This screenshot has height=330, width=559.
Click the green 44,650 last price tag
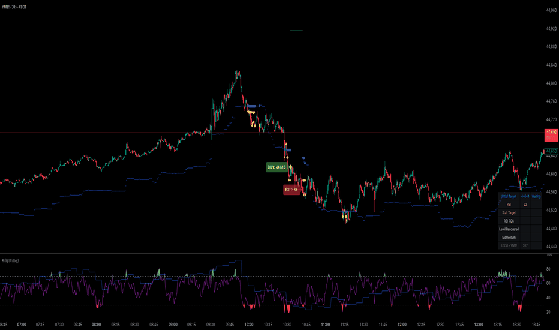click(551, 151)
